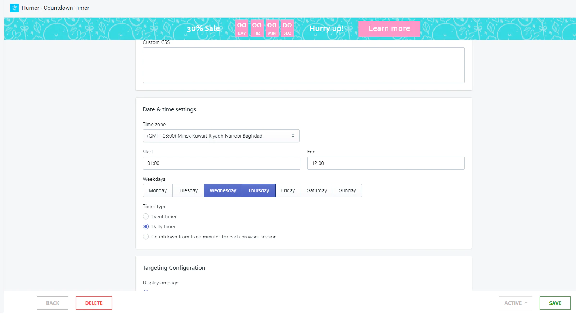Enable Saturday in weekdays selector
576x324 pixels.
tap(317, 190)
